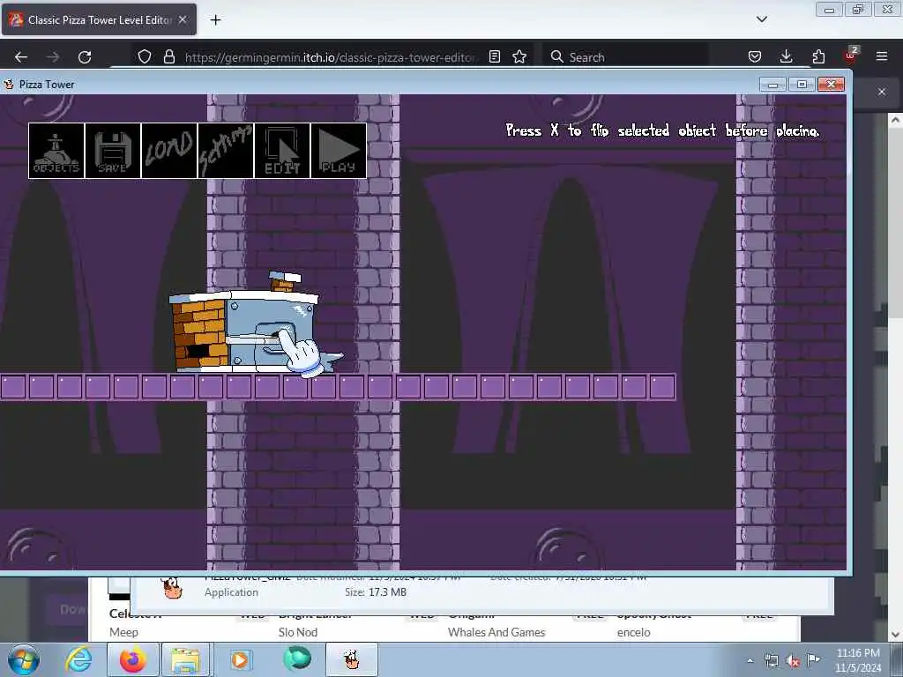The width and height of the screenshot is (903, 677).
Task: Open the Objects menu in the level editor
Action: point(56,151)
